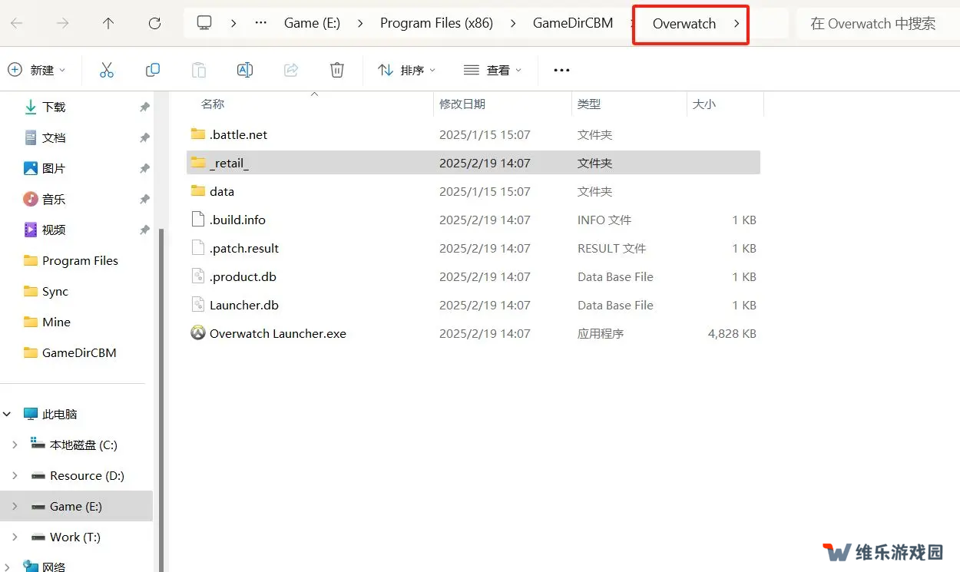The height and width of the screenshot is (572, 960).
Task: Click Game (E:) in the address bar
Action: (x=312, y=23)
